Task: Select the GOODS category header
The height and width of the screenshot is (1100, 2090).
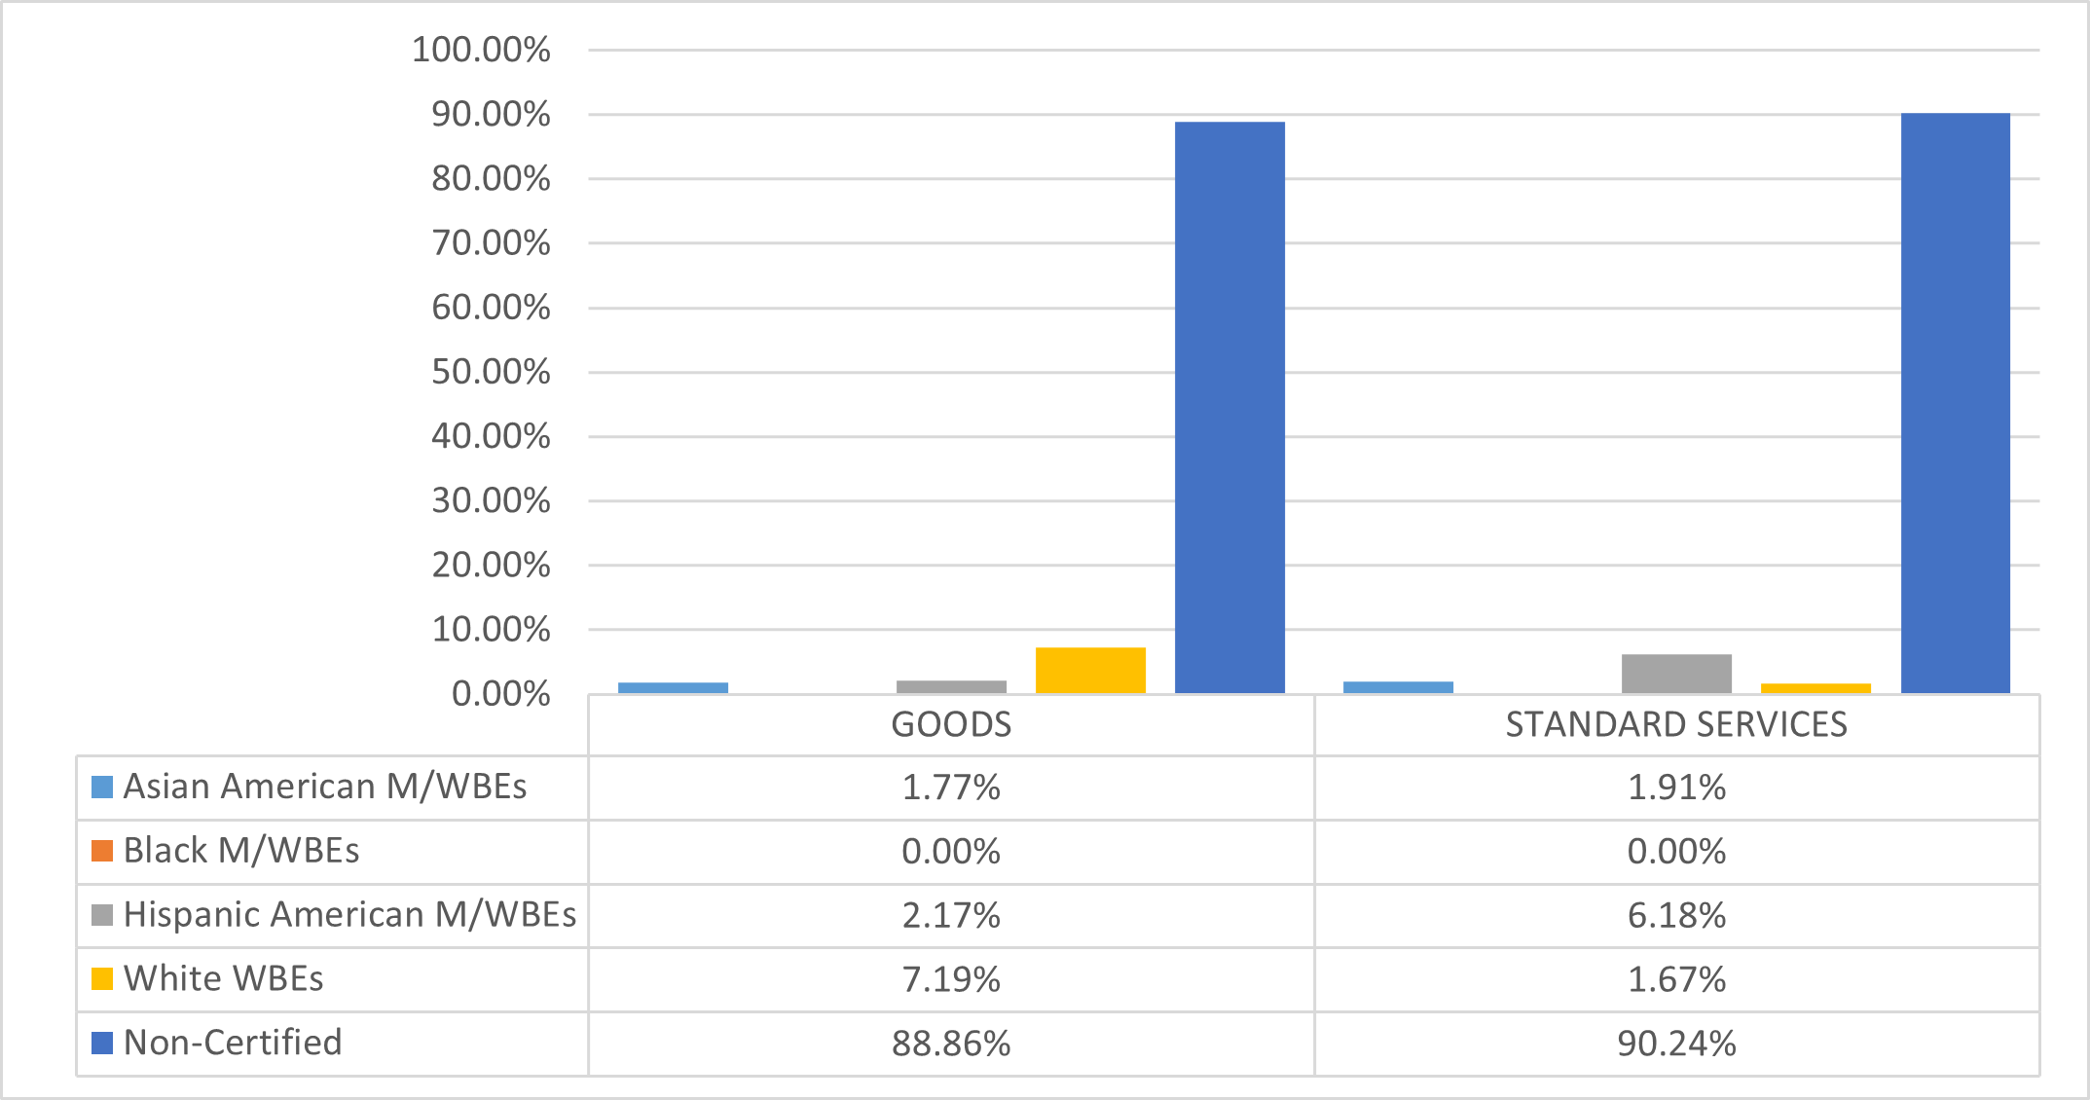Action: point(951,725)
